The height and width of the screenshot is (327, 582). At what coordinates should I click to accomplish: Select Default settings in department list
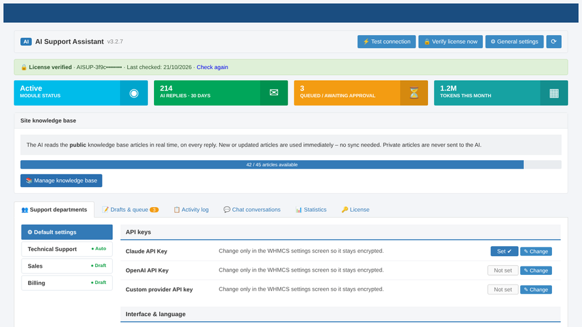tap(67, 232)
